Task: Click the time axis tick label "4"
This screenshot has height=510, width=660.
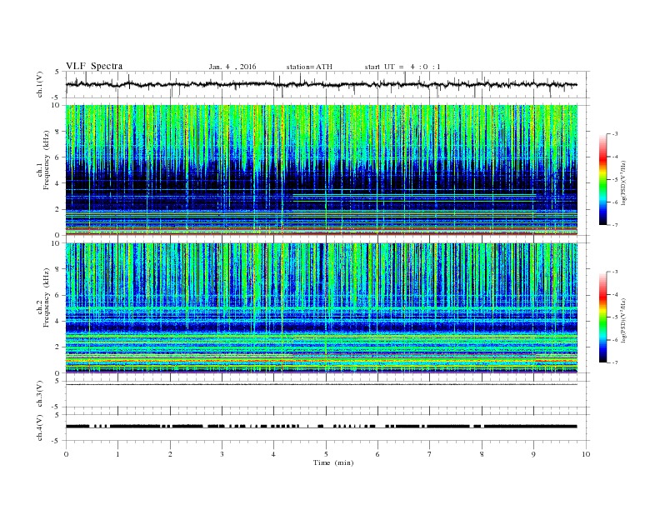Action: click(273, 454)
